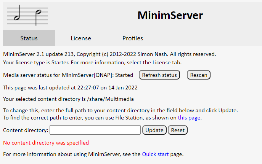Click the MinimServer page title heading

pyautogui.click(x=170, y=15)
